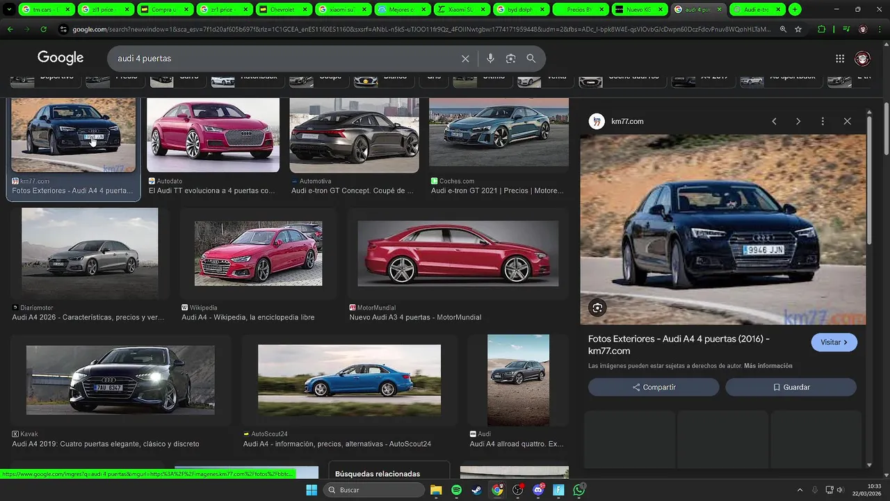Click the km77 site logo in preview
This screenshot has width=890, height=501.
coord(597,121)
